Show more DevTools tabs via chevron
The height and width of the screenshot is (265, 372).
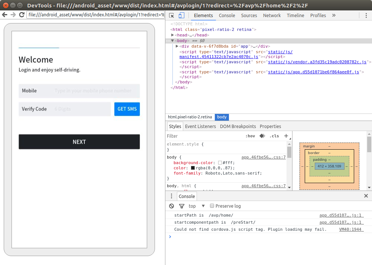point(334,16)
